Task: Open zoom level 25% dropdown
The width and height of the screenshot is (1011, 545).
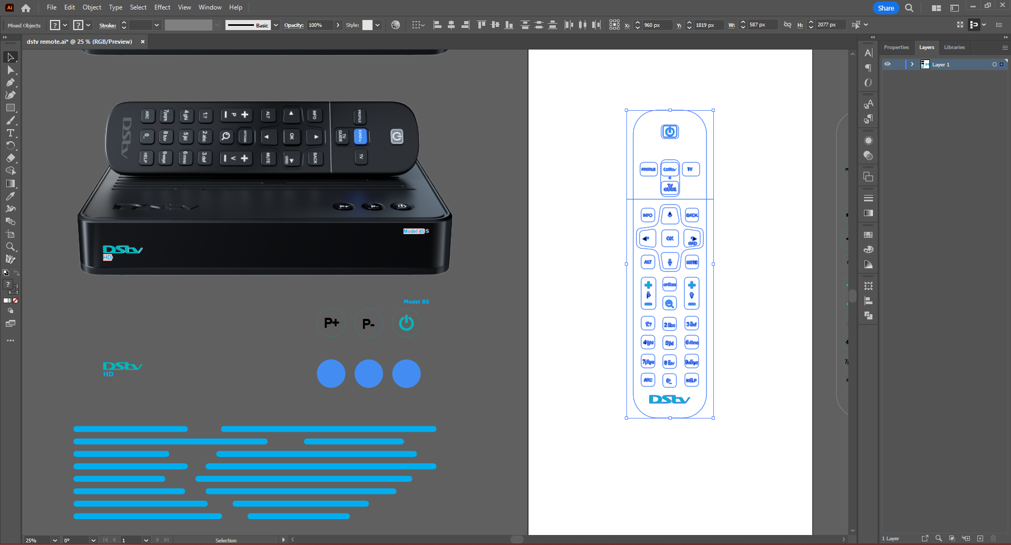Action: pyautogui.click(x=54, y=540)
